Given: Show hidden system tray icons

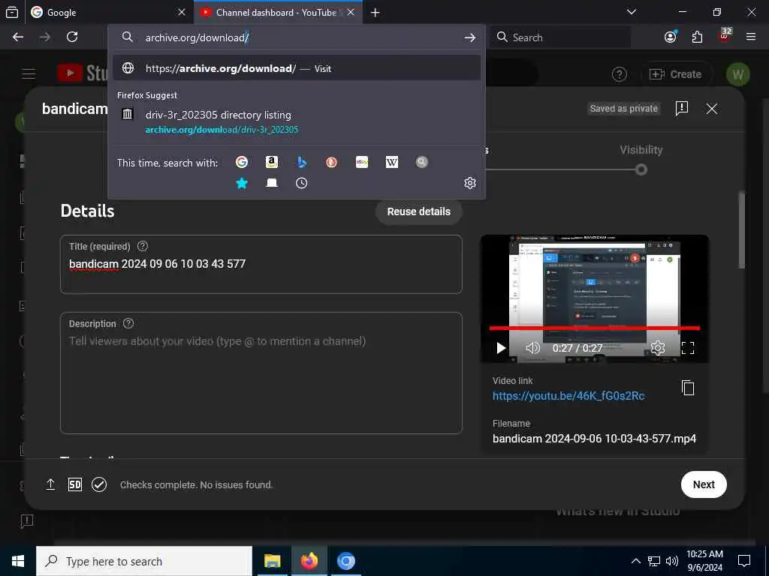Looking at the screenshot, I should click(635, 561).
